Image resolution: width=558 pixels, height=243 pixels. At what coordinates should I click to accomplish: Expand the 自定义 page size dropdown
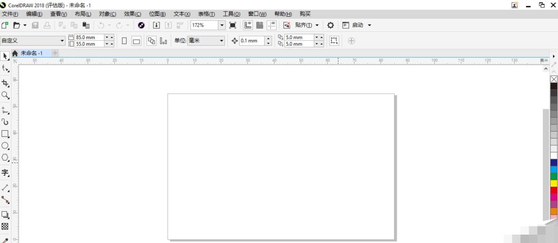[x=63, y=41]
